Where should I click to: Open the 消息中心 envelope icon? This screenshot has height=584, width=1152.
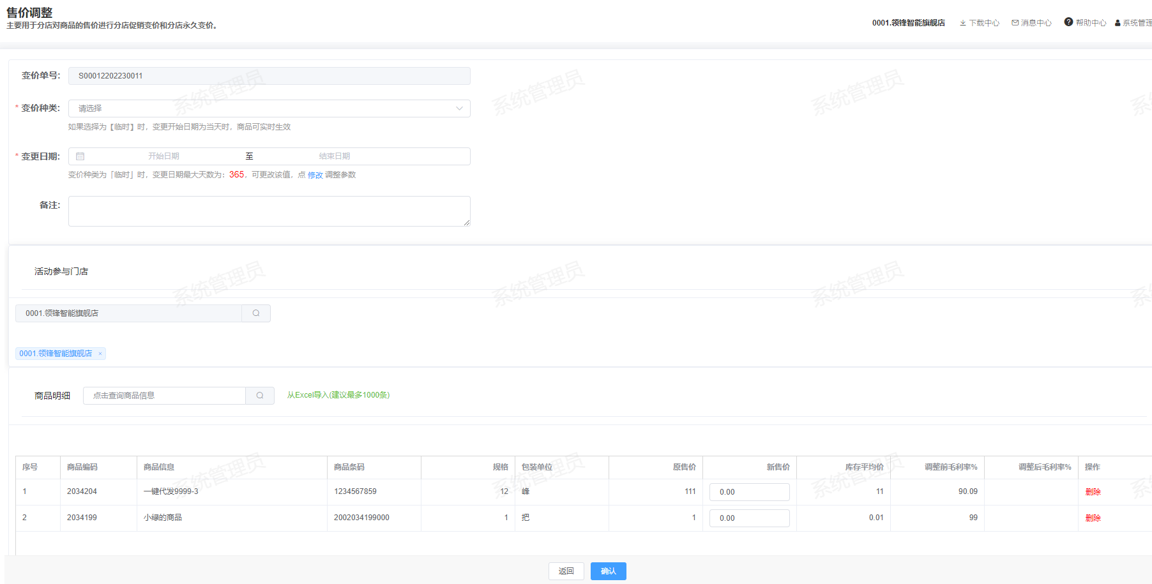(x=1015, y=23)
